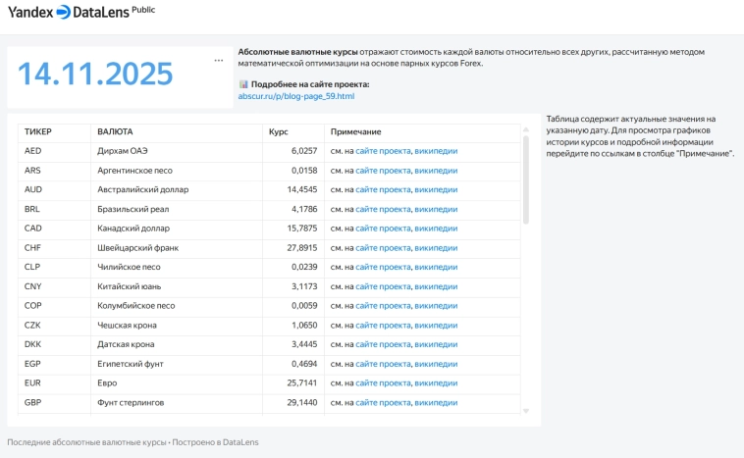Open википедии link in CLP row
Screen dimensions: 744x458
tap(436, 267)
